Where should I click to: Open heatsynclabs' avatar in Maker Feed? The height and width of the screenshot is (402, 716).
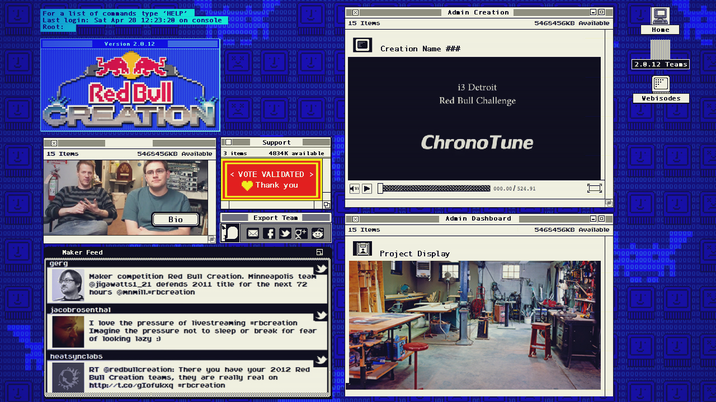pos(68,377)
